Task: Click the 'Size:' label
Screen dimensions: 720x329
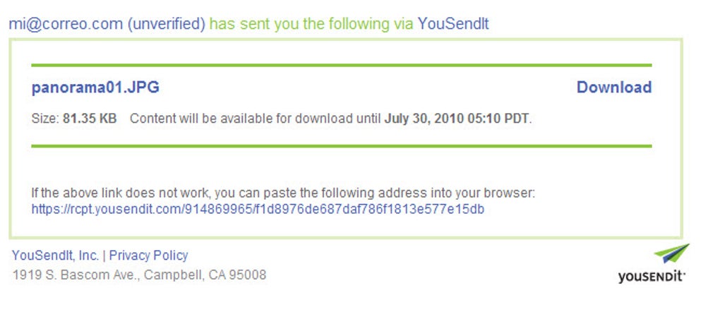Action: (45, 119)
